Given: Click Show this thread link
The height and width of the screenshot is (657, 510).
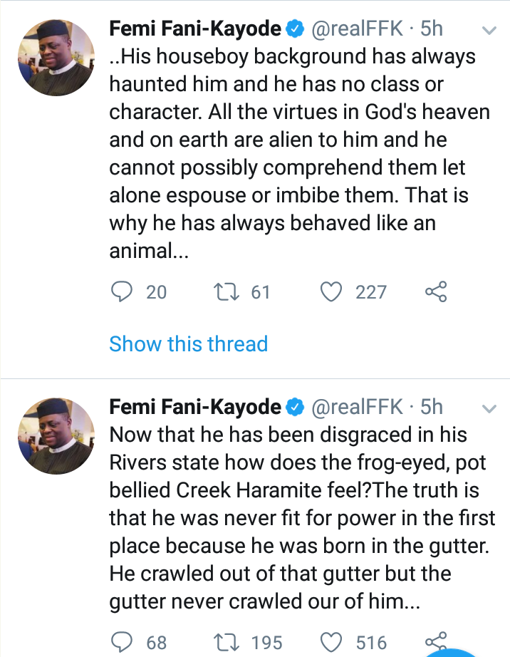Looking at the screenshot, I should click(188, 343).
